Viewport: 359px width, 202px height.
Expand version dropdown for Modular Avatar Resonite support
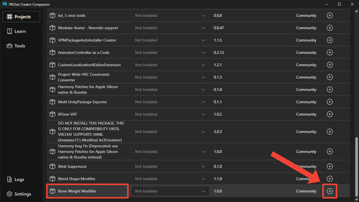(203, 28)
